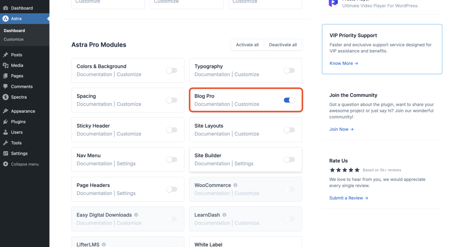
Task: Select the Dashboard submenu under Astra
Action: 14,31
